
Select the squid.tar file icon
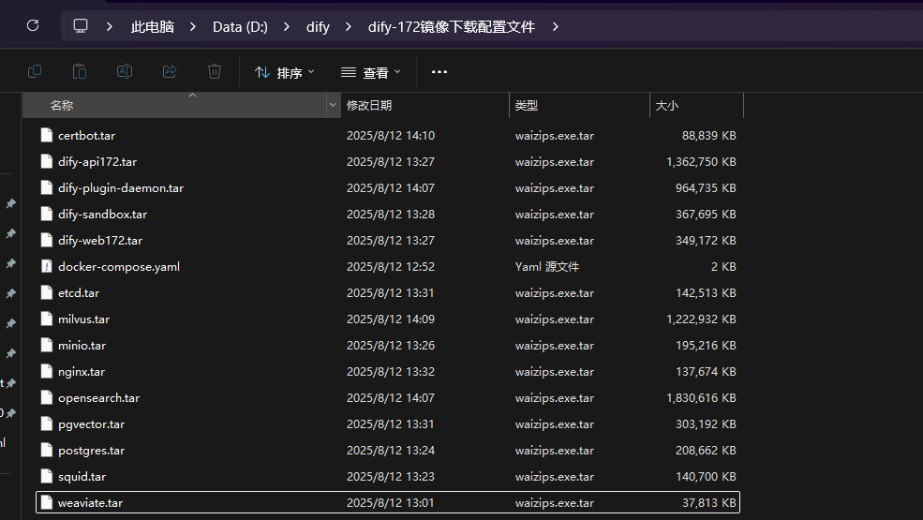tap(47, 476)
